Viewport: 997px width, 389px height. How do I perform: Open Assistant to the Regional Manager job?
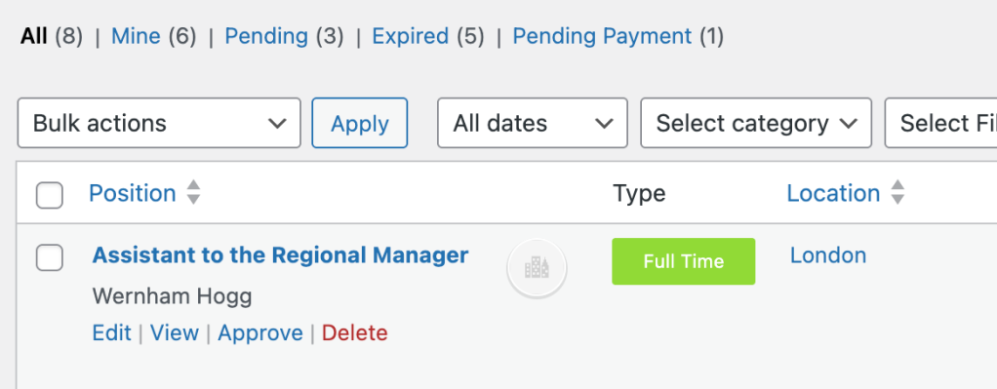click(280, 254)
